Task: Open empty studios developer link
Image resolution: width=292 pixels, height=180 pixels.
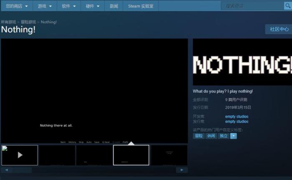Action: point(237,116)
